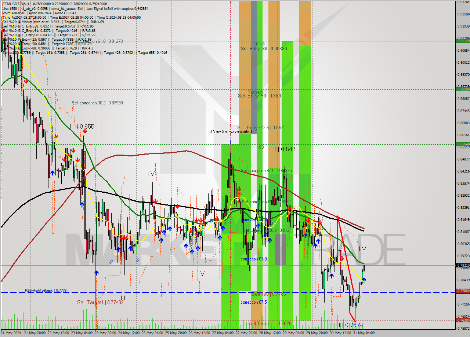Click the blue up arrow at latest candle
This screenshot has width=470, height=337.
pos(364,279)
